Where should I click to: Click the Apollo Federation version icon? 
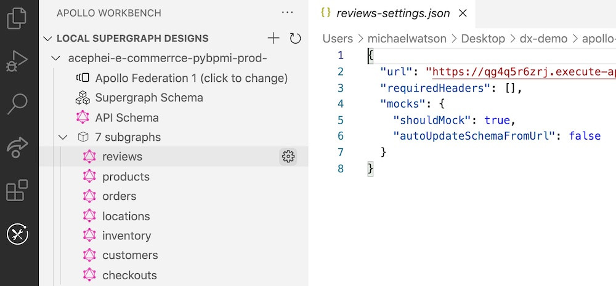click(83, 78)
